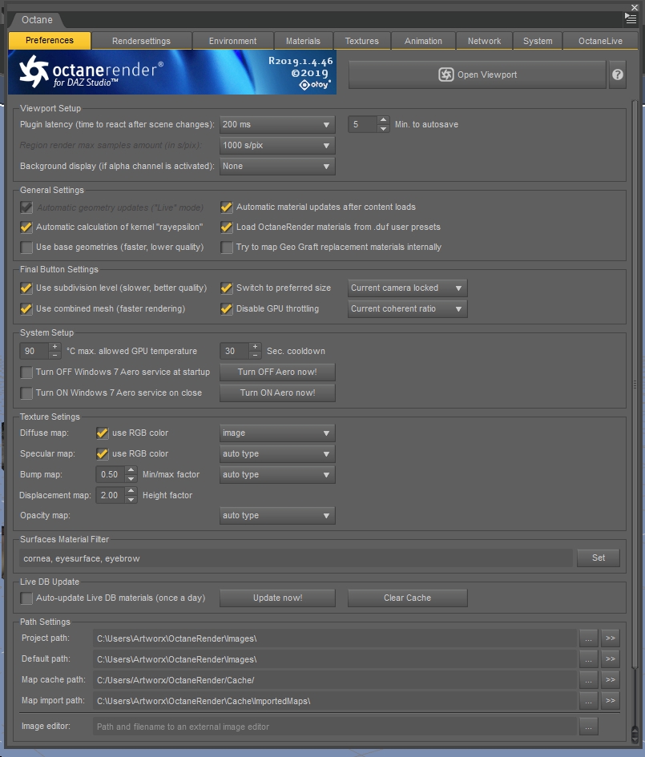Enable Turn ON Windows 7 Aero on close
The width and height of the screenshot is (645, 757).
(x=26, y=393)
